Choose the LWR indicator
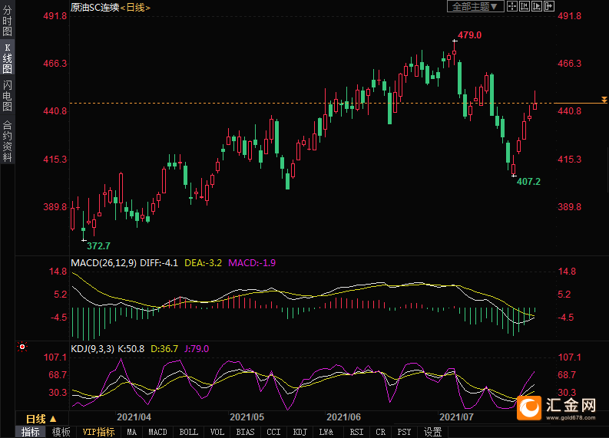 click(326, 432)
